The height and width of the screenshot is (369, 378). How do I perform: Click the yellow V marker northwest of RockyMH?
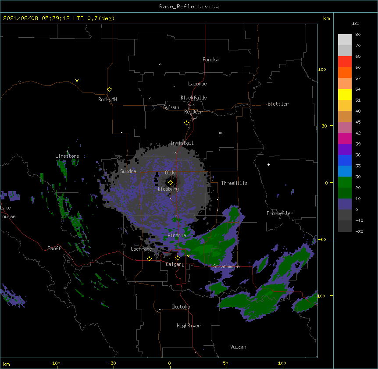(x=77, y=81)
